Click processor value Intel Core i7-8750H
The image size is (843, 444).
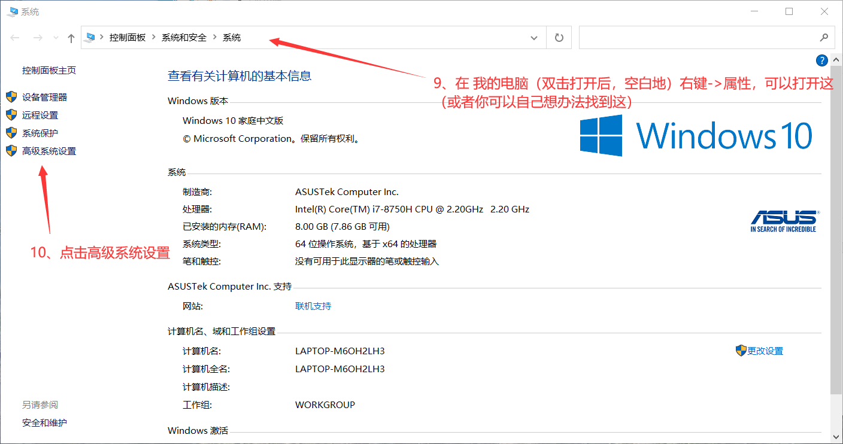(412, 209)
